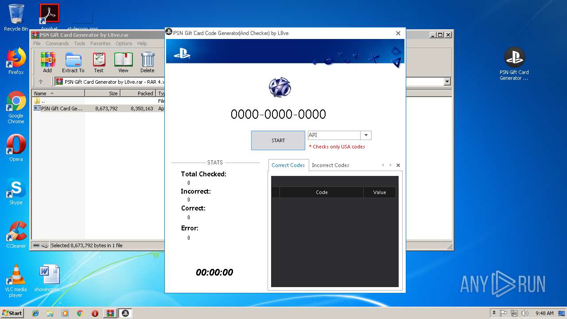The image size is (567, 319).
Task: Click the taskbar clock 9:48 AM
Action: coord(544,313)
